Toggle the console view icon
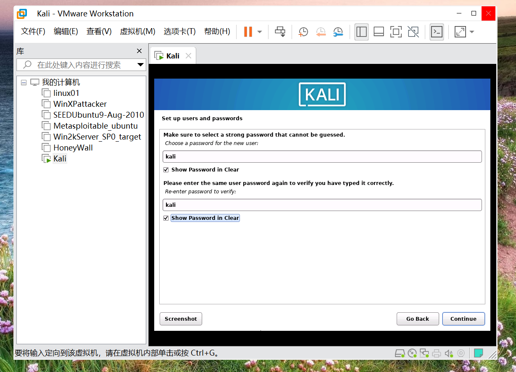Image resolution: width=516 pixels, height=372 pixels. click(x=437, y=32)
